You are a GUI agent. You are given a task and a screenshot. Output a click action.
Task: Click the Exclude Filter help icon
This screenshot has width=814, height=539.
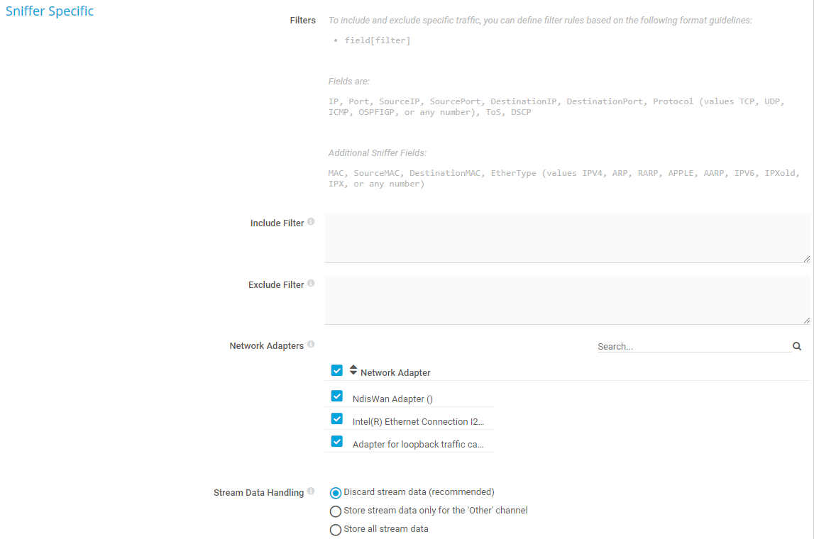(x=311, y=284)
